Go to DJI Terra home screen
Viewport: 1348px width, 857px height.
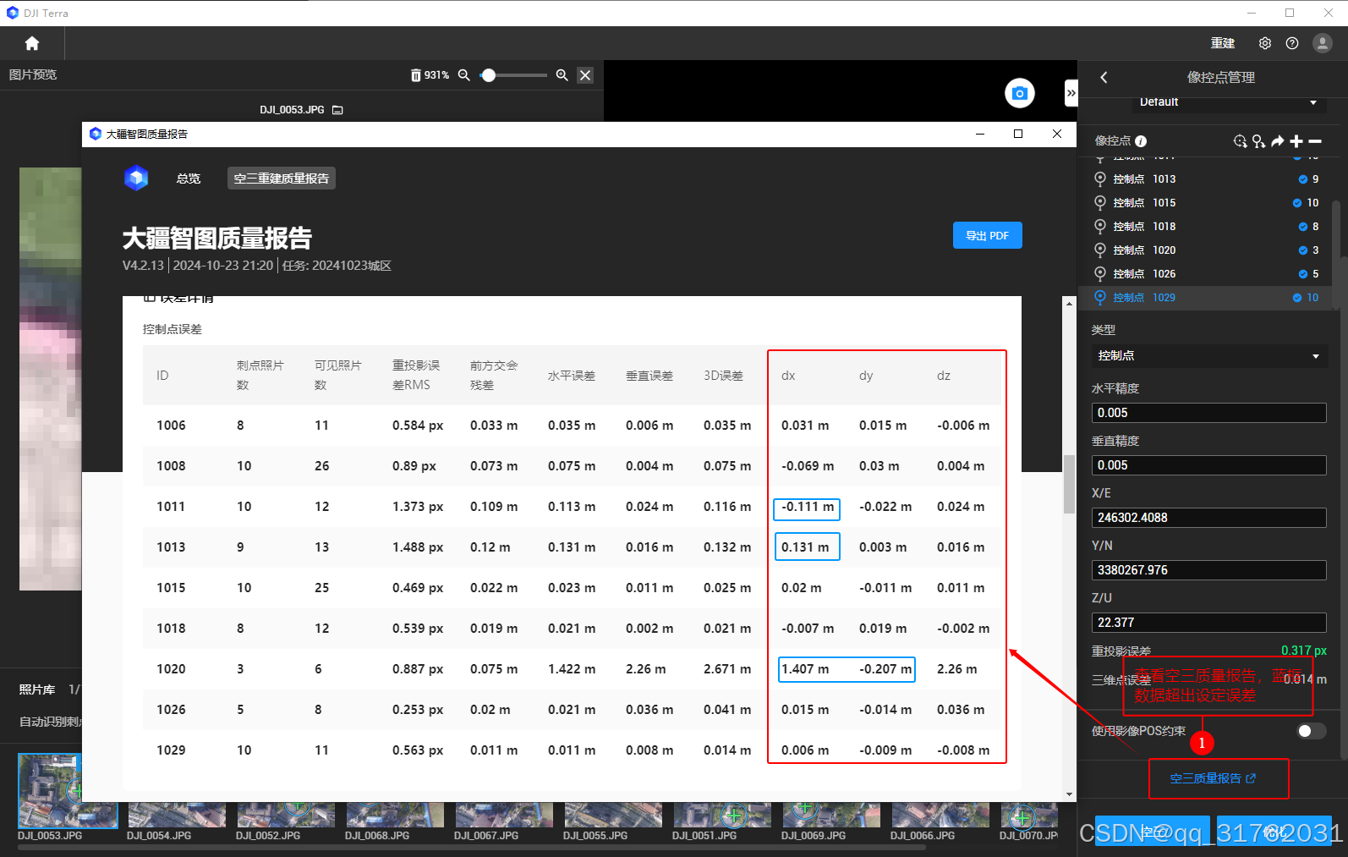[x=32, y=43]
